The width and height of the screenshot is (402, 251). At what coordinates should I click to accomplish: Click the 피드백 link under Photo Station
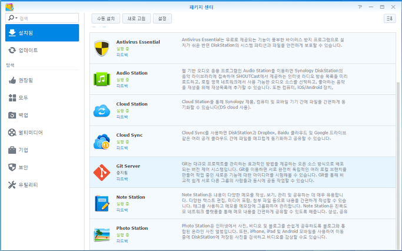122,241
